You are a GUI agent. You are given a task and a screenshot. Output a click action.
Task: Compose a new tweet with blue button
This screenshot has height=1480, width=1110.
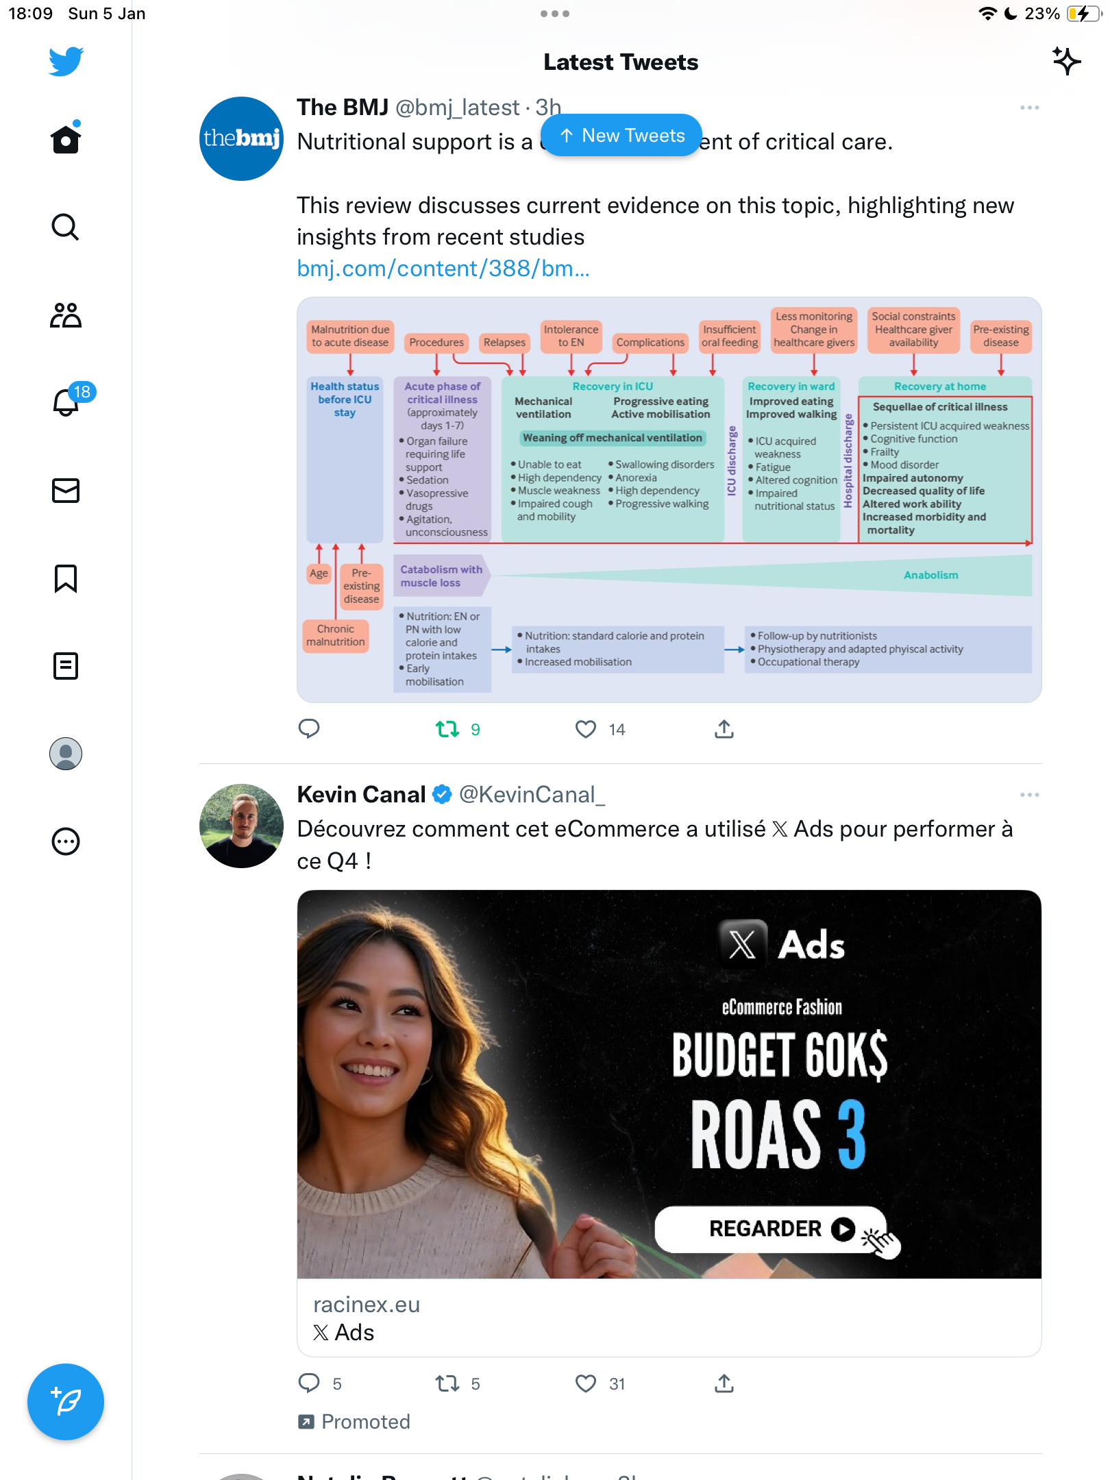pyautogui.click(x=66, y=1402)
